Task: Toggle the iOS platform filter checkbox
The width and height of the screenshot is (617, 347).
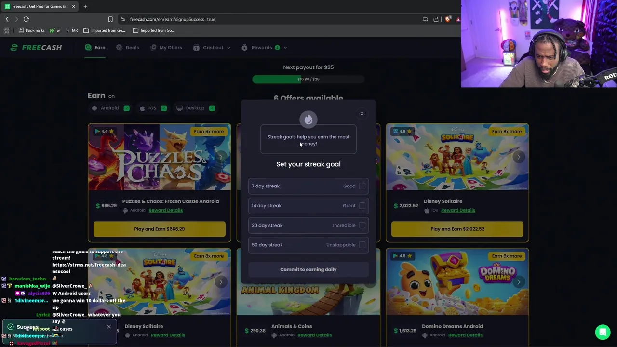Action: (164, 108)
